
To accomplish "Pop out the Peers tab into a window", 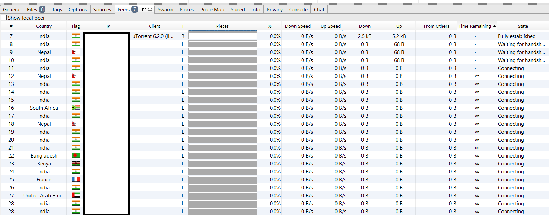I will (x=144, y=9).
